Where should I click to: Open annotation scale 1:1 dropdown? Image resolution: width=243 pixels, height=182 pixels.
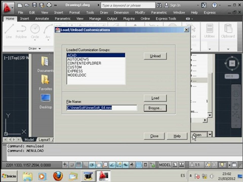click(x=195, y=165)
